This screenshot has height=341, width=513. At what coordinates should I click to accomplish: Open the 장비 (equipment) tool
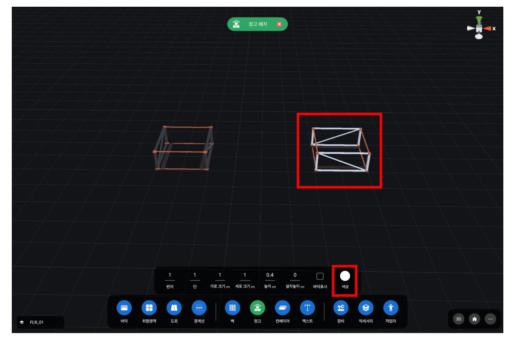tap(340, 308)
